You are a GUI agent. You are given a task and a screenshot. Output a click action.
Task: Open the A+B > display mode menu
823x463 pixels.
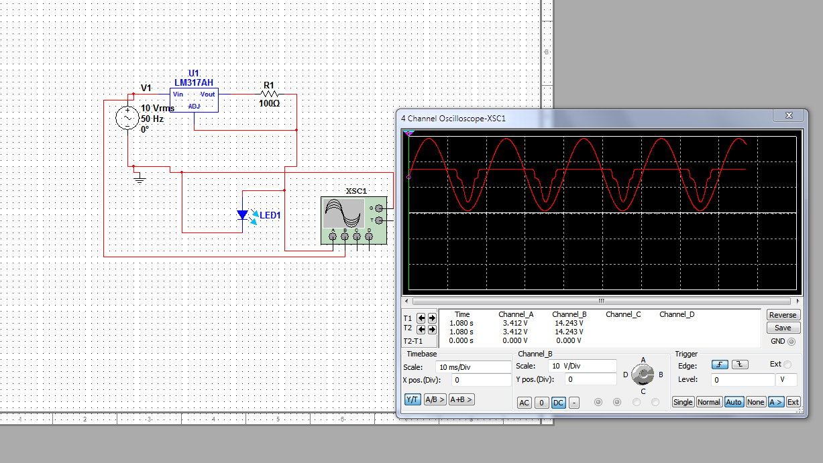[x=461, y=400]
